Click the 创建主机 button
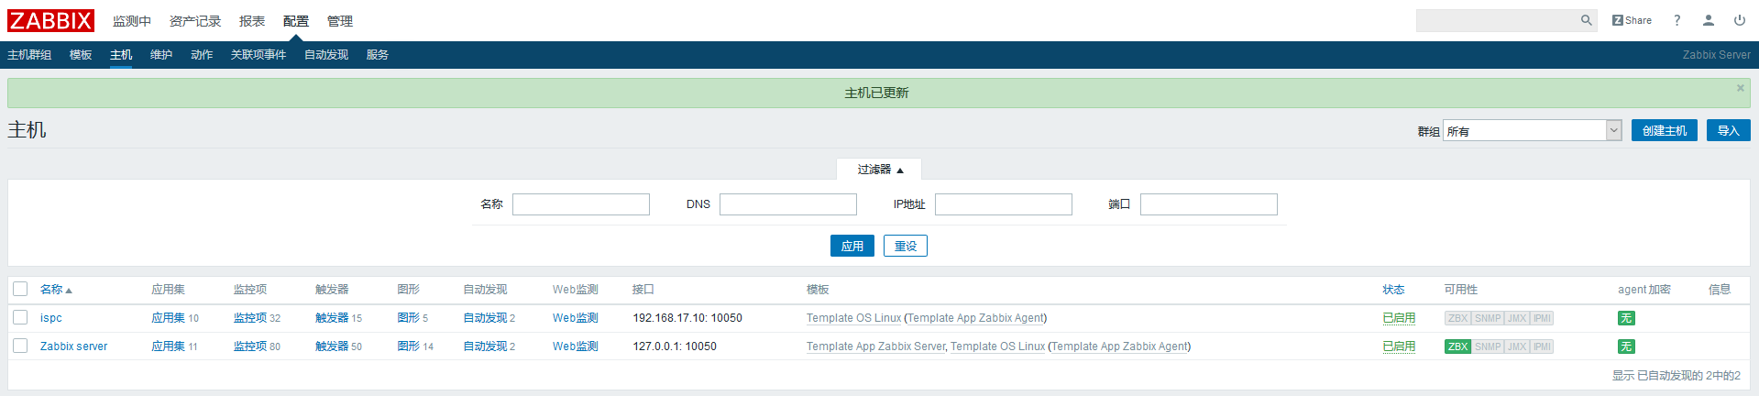 [1665, 130]
